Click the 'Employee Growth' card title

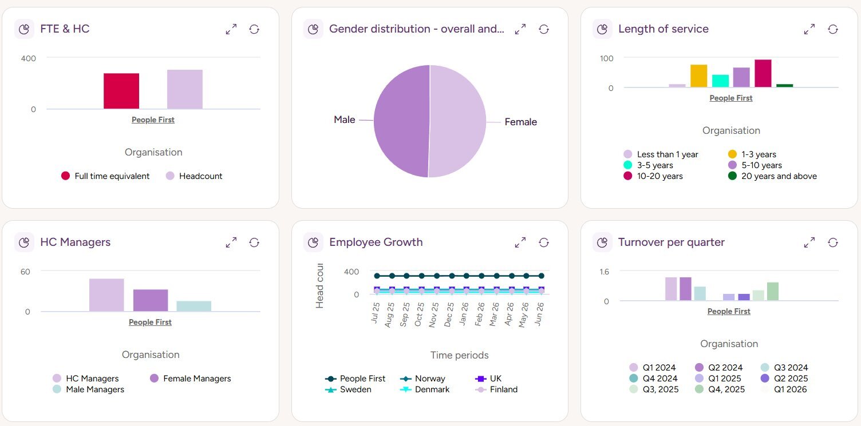(376, 242)
